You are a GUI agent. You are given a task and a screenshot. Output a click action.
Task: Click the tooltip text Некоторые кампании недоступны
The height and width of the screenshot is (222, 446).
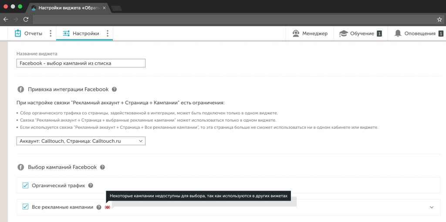coord(199,196)
